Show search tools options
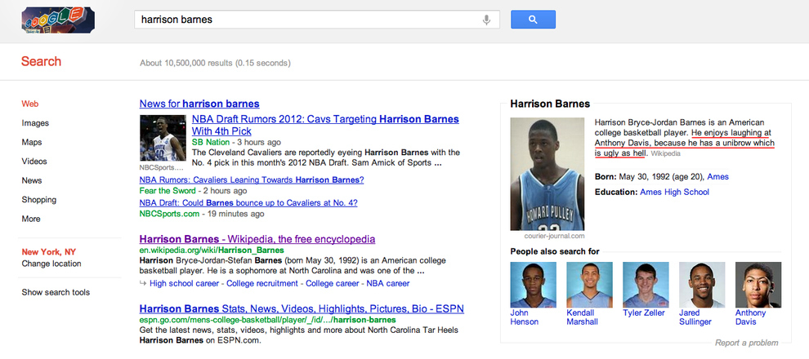This screenshot has width=809, height=359. [x=56, y=292]
